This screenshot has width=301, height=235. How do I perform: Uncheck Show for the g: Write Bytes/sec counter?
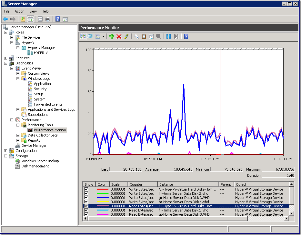(x=86, y=198)
